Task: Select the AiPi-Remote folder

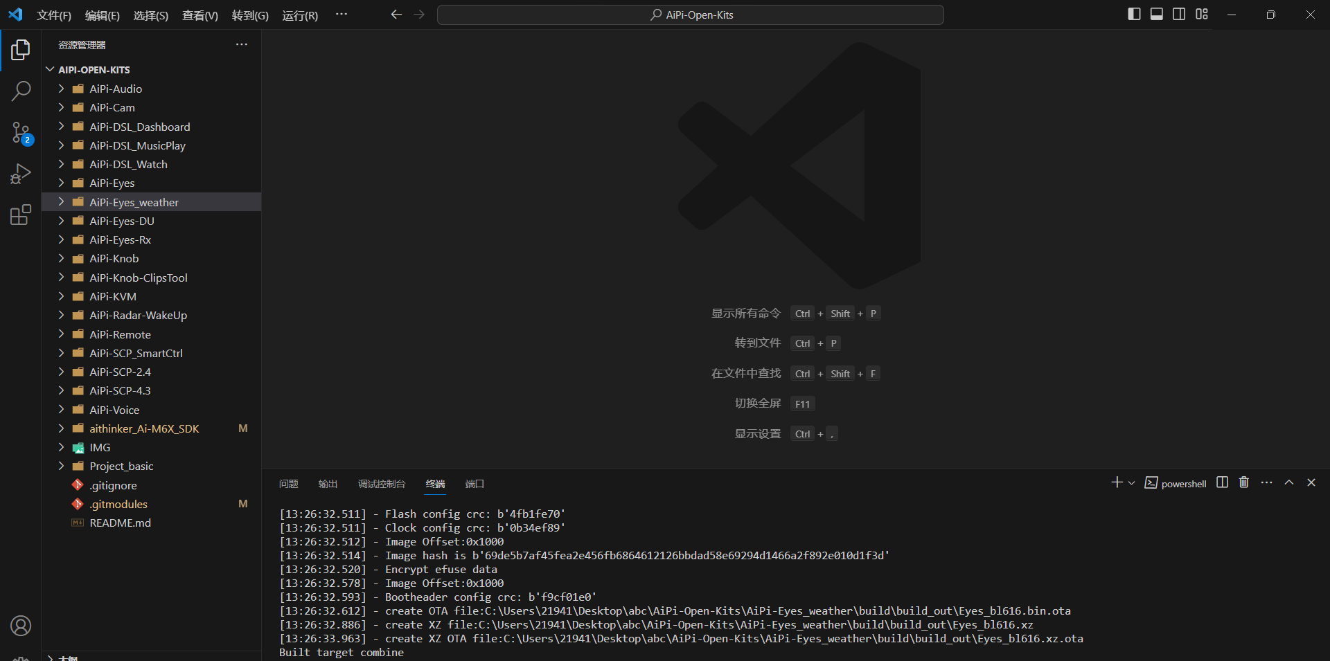Action: 151,334
